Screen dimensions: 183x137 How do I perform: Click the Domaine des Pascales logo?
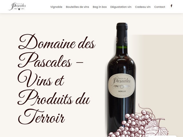(17, 6)
